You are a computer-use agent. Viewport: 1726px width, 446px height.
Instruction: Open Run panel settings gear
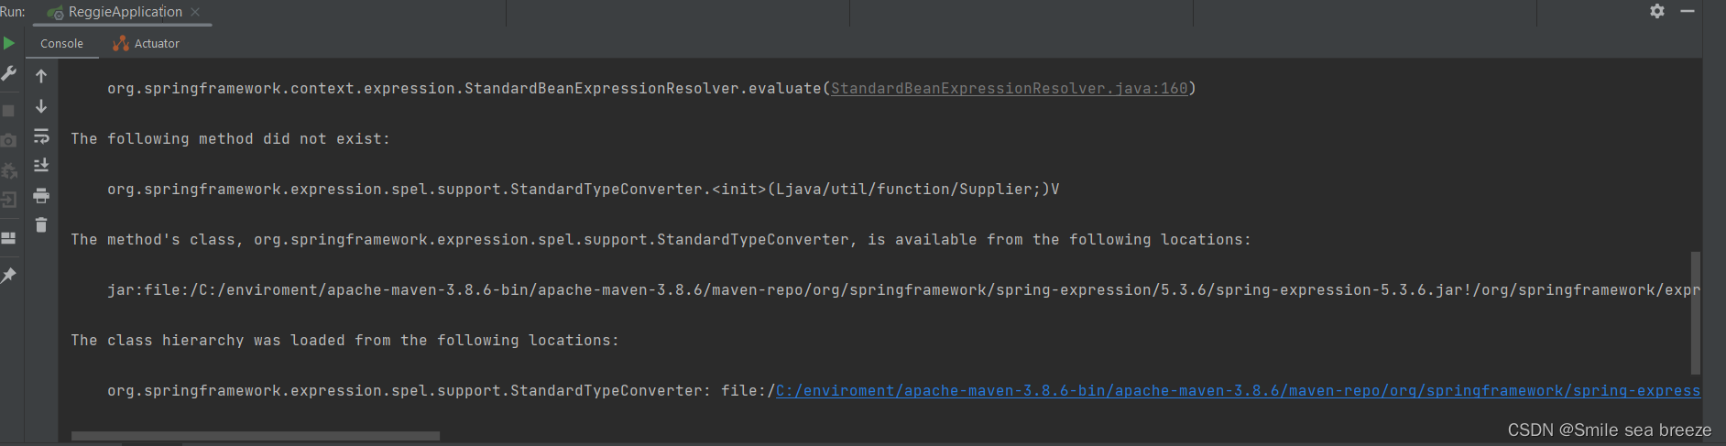[x=1657, y=11]
